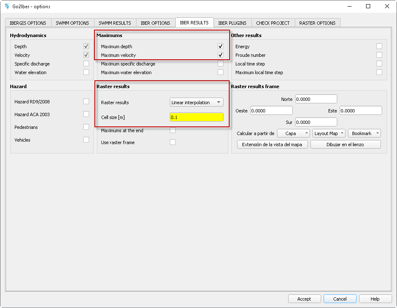The image size is (397, 308).
Task: Enable Hazard RD9/2008 option
Action: (86, 102)
